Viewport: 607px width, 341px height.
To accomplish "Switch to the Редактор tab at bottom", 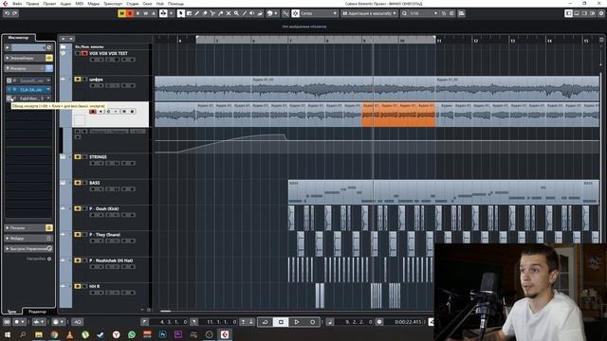I will 37,312.
